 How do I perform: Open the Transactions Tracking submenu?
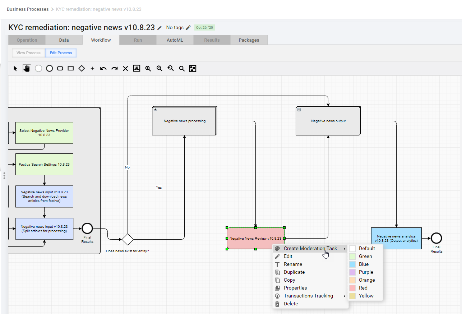310,296
